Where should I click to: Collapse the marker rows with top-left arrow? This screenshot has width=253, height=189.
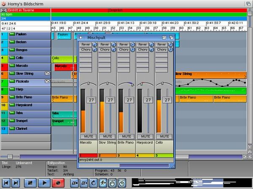(x=4, y=10)
